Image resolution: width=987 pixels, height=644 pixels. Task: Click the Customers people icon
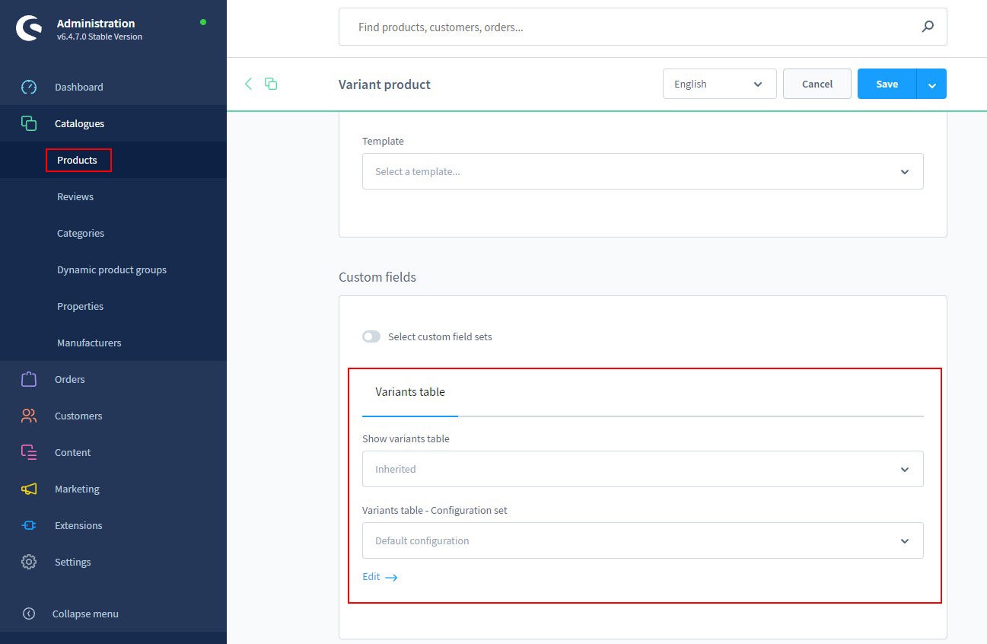tap(29, 416)
